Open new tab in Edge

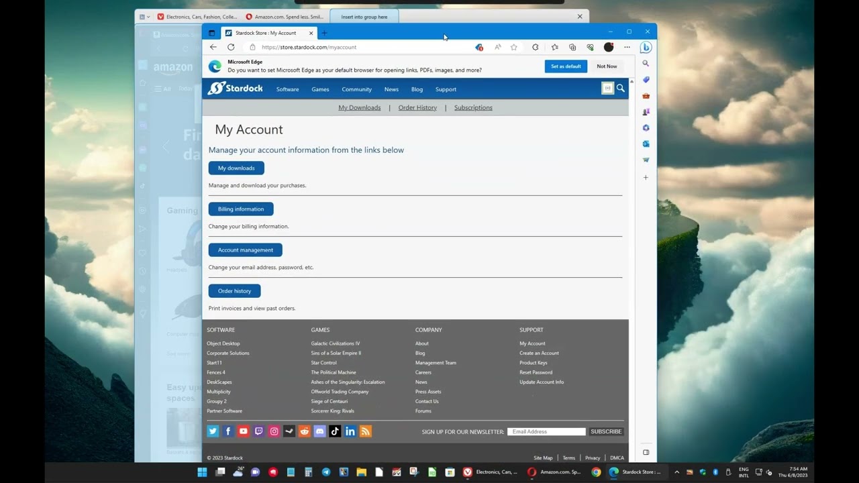[x=324, y=33]
